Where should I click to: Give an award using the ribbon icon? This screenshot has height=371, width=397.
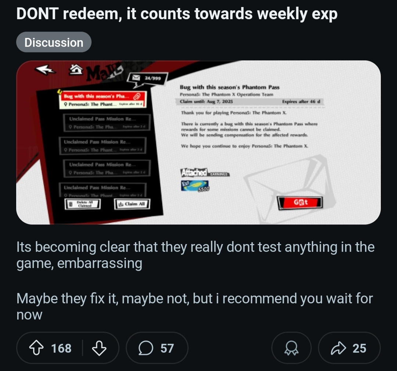click(x=292, y=348)
